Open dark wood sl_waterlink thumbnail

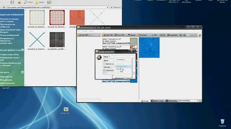coord(57,40)
